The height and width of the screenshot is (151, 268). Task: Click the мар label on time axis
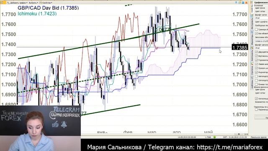pyautogui.click(x=152, y=132)
